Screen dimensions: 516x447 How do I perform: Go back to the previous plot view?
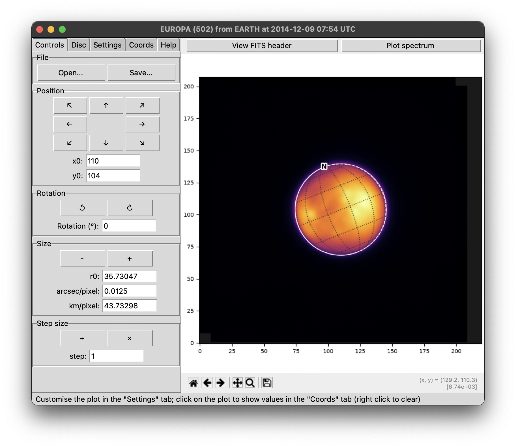(207, 383)
